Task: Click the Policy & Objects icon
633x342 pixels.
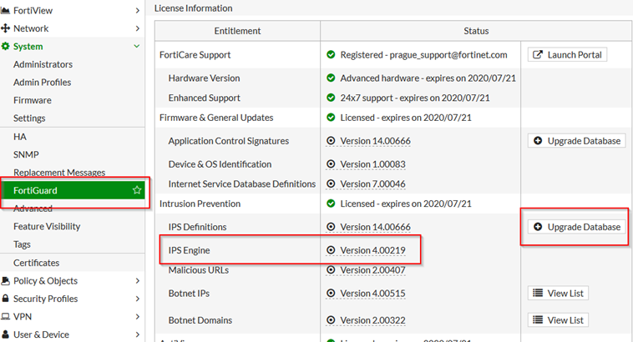Action: coord(6,281)
